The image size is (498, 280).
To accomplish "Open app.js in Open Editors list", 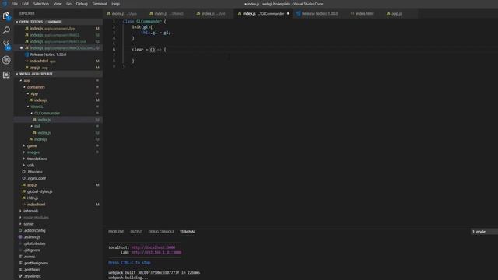I will coord(35,68).
